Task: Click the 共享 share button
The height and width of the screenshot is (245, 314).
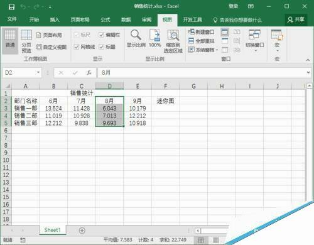Action: pos(296,19)
